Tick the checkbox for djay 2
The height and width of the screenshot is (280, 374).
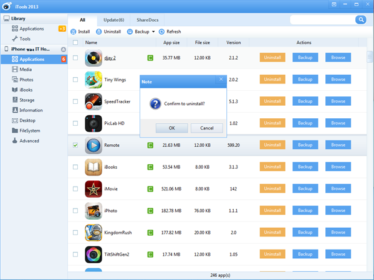click(x=75, y=58)
